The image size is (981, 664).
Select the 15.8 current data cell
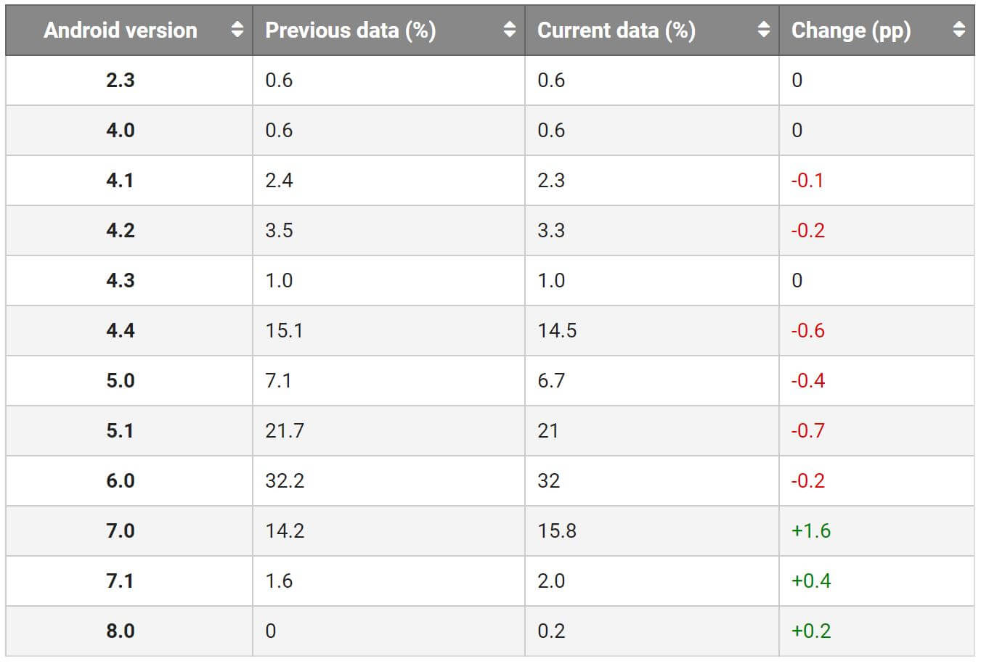click(557, 530)
